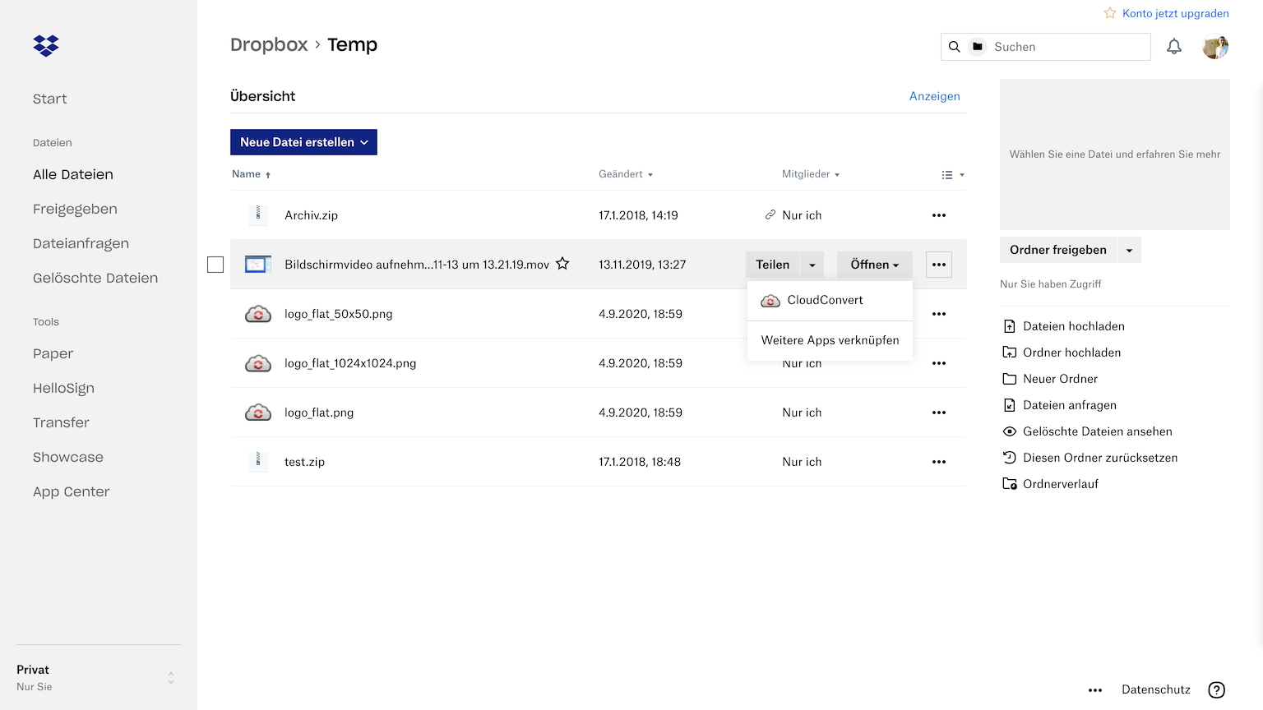Open the user profile avatar
The image size is (1263, 710).
tap(1215, 47)
